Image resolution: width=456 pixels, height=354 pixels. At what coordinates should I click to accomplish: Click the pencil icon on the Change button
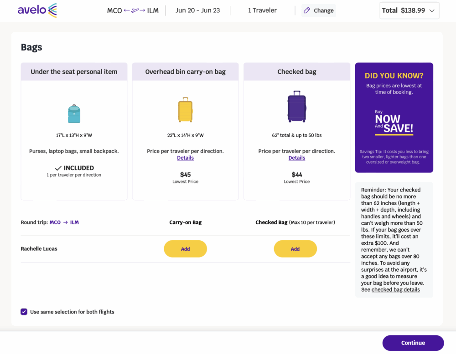306,10
